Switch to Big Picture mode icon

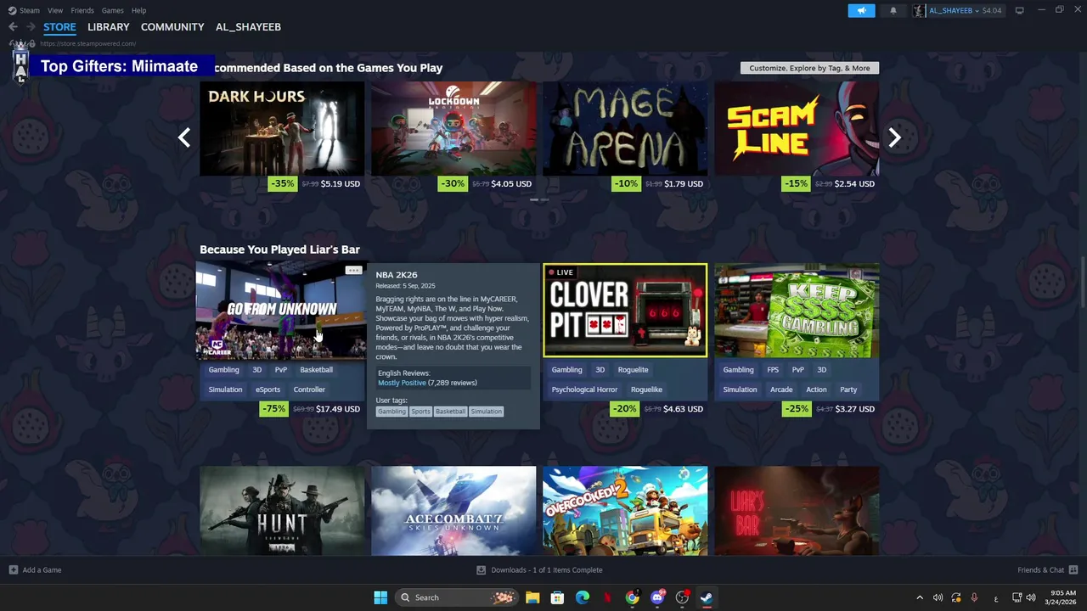point(1019,10)
